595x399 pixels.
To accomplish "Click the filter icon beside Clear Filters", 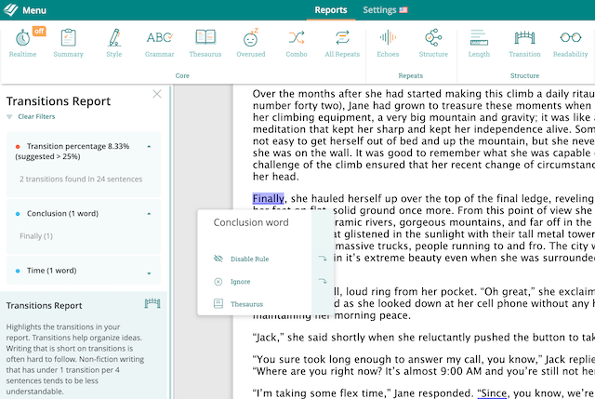I will pos(9,117).
